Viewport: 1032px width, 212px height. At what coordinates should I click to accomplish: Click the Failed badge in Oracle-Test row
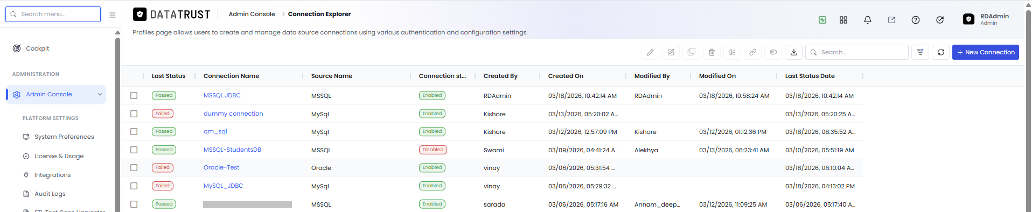click(163, 167)
